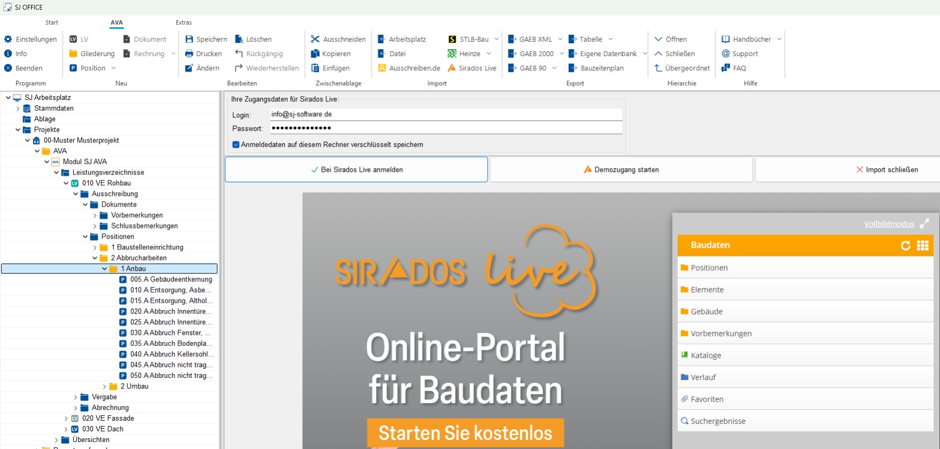
Task: Open Ausschreiben.de import
Action: point(409,68)
